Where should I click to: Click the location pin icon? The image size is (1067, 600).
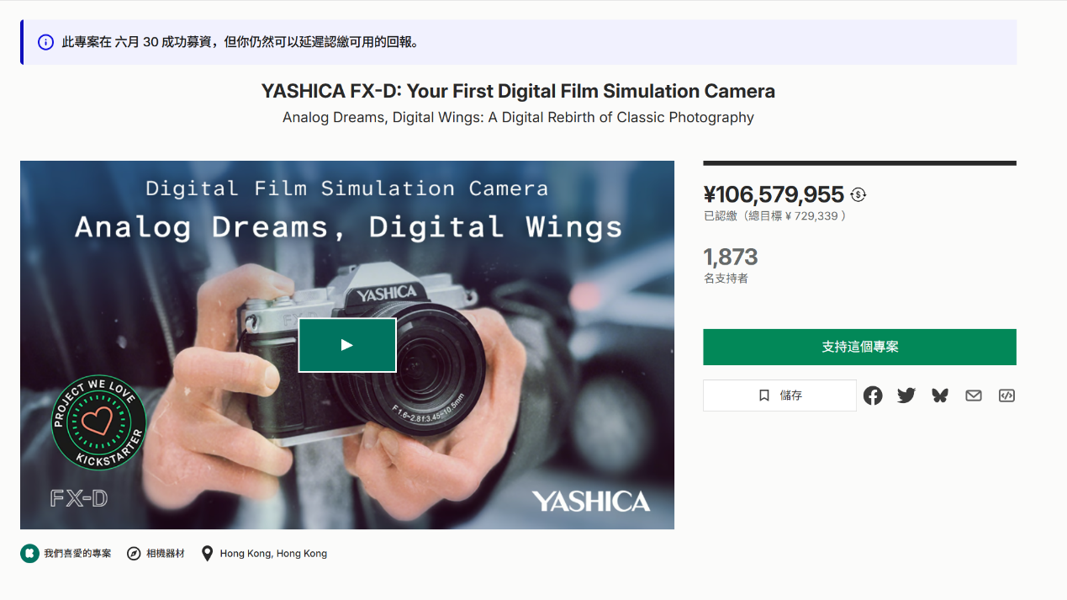tap(207, 554)
